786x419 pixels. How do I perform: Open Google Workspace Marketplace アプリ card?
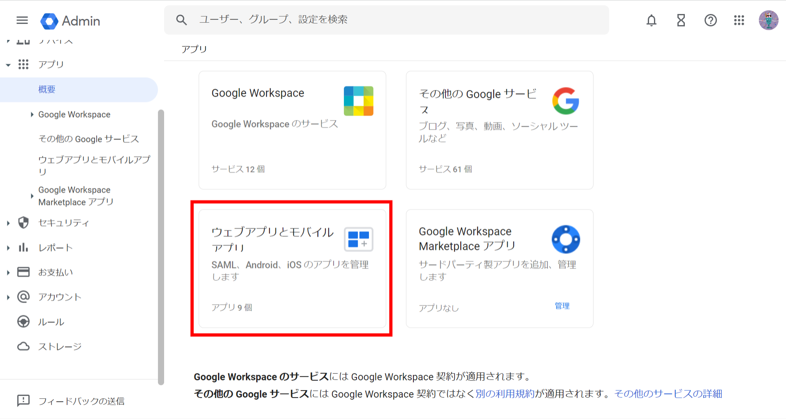point(500,269)
